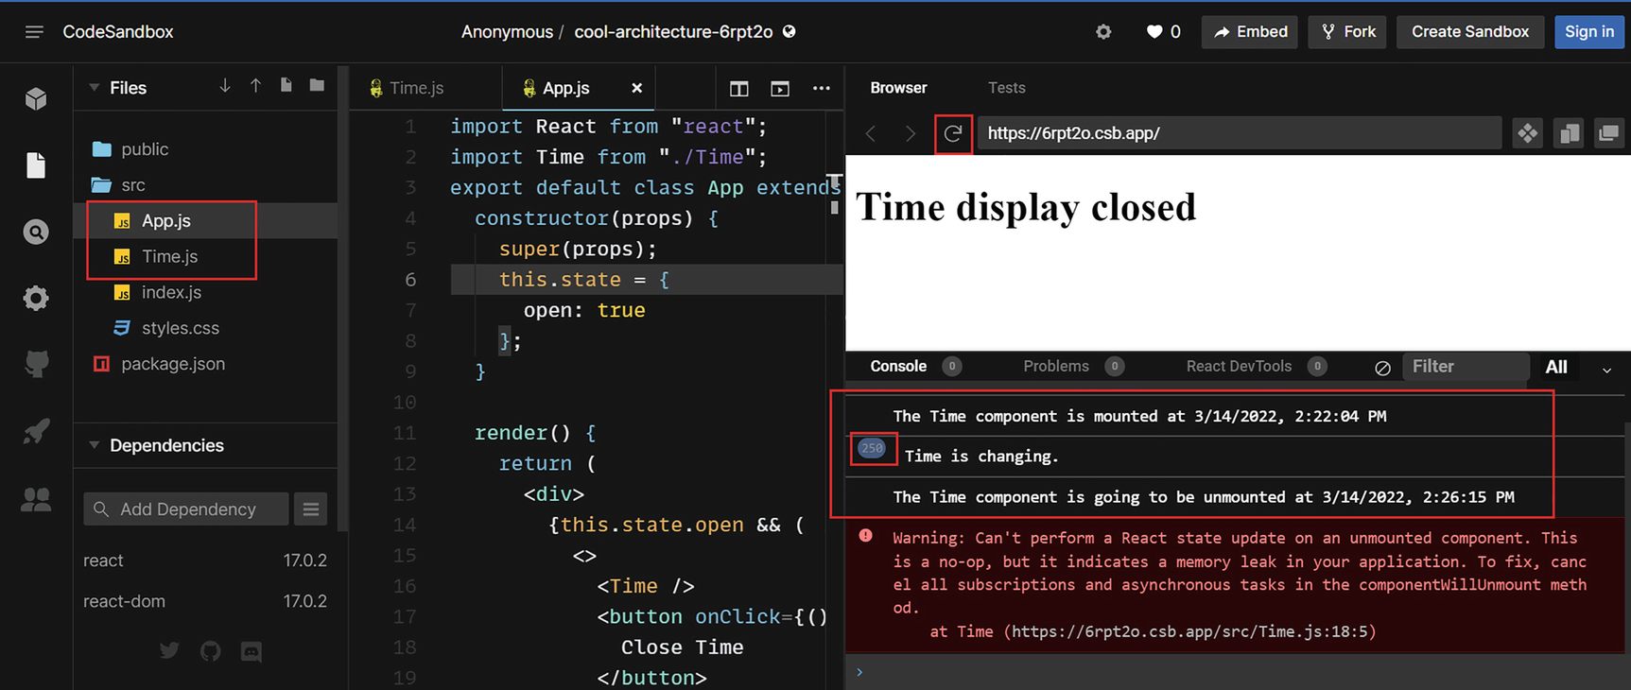Open the Deployment rocket panel
Image resolution: width=1631 pixels, height=690 pixels.
coord(36,432)
